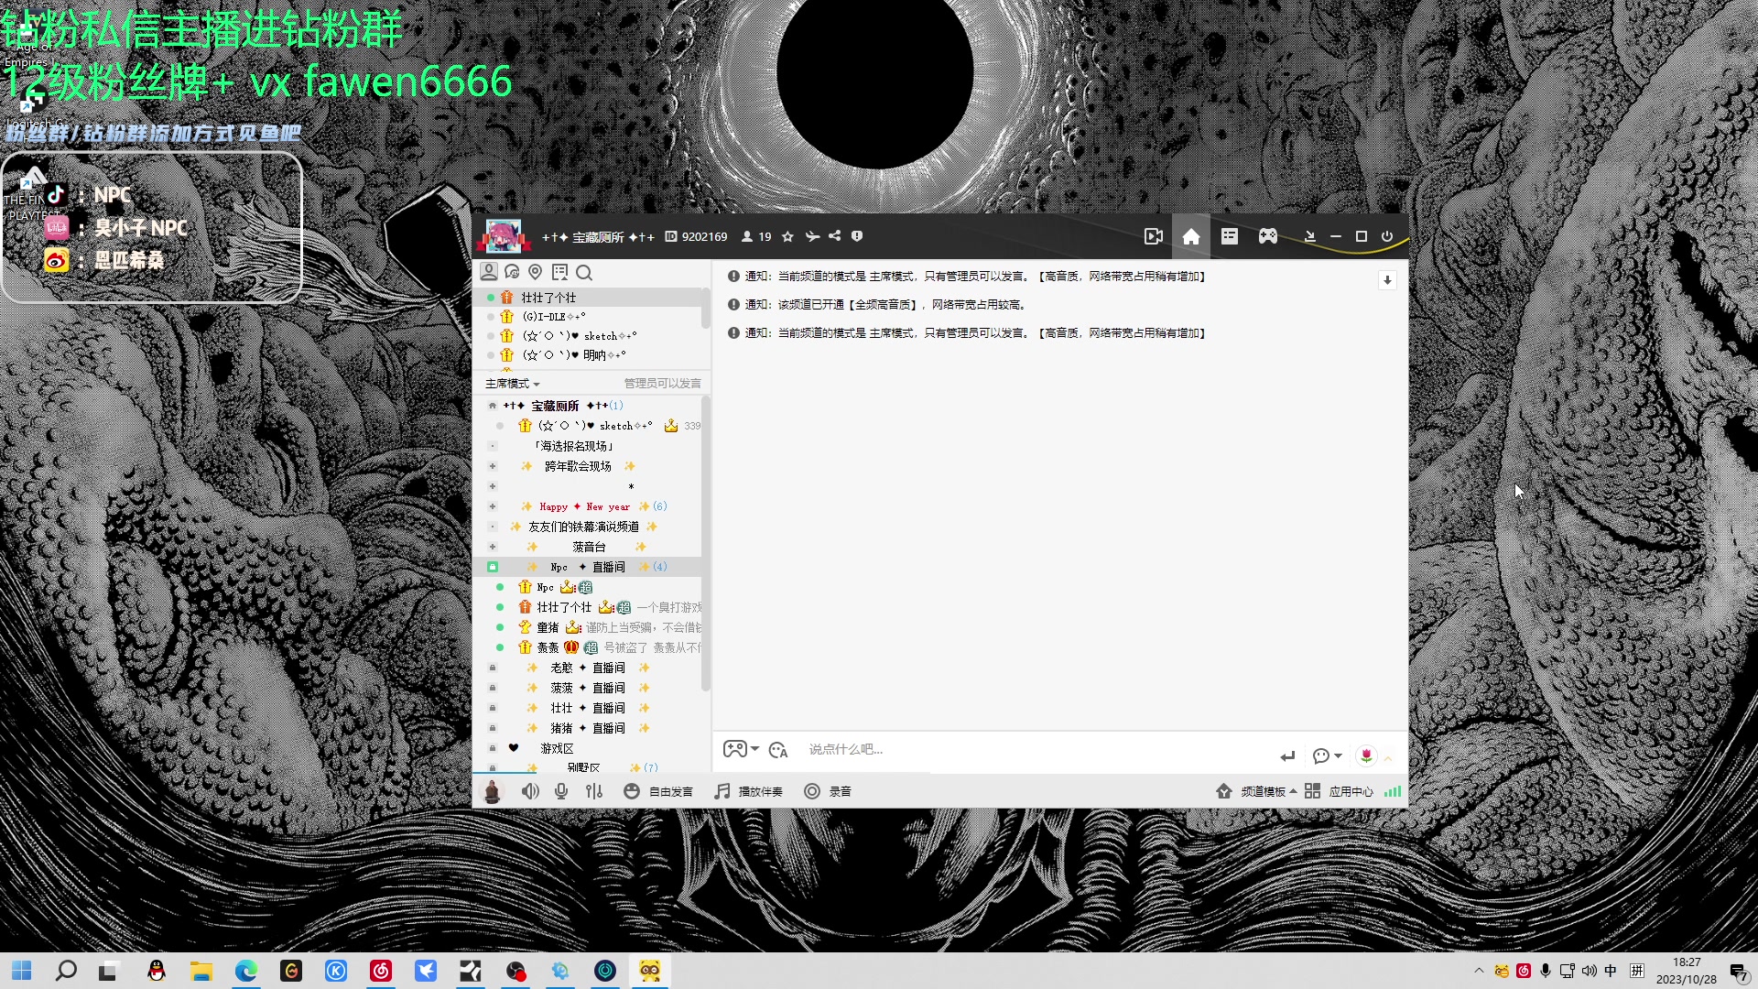Image resolution: width=1758 pixels, height=989 pixels.
Task: Expand the 频道模板 channel template menu
Action: click(x=1267, y=791)
